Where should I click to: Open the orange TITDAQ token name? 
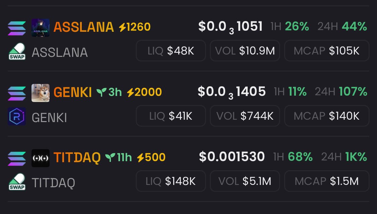coord(77,157)
